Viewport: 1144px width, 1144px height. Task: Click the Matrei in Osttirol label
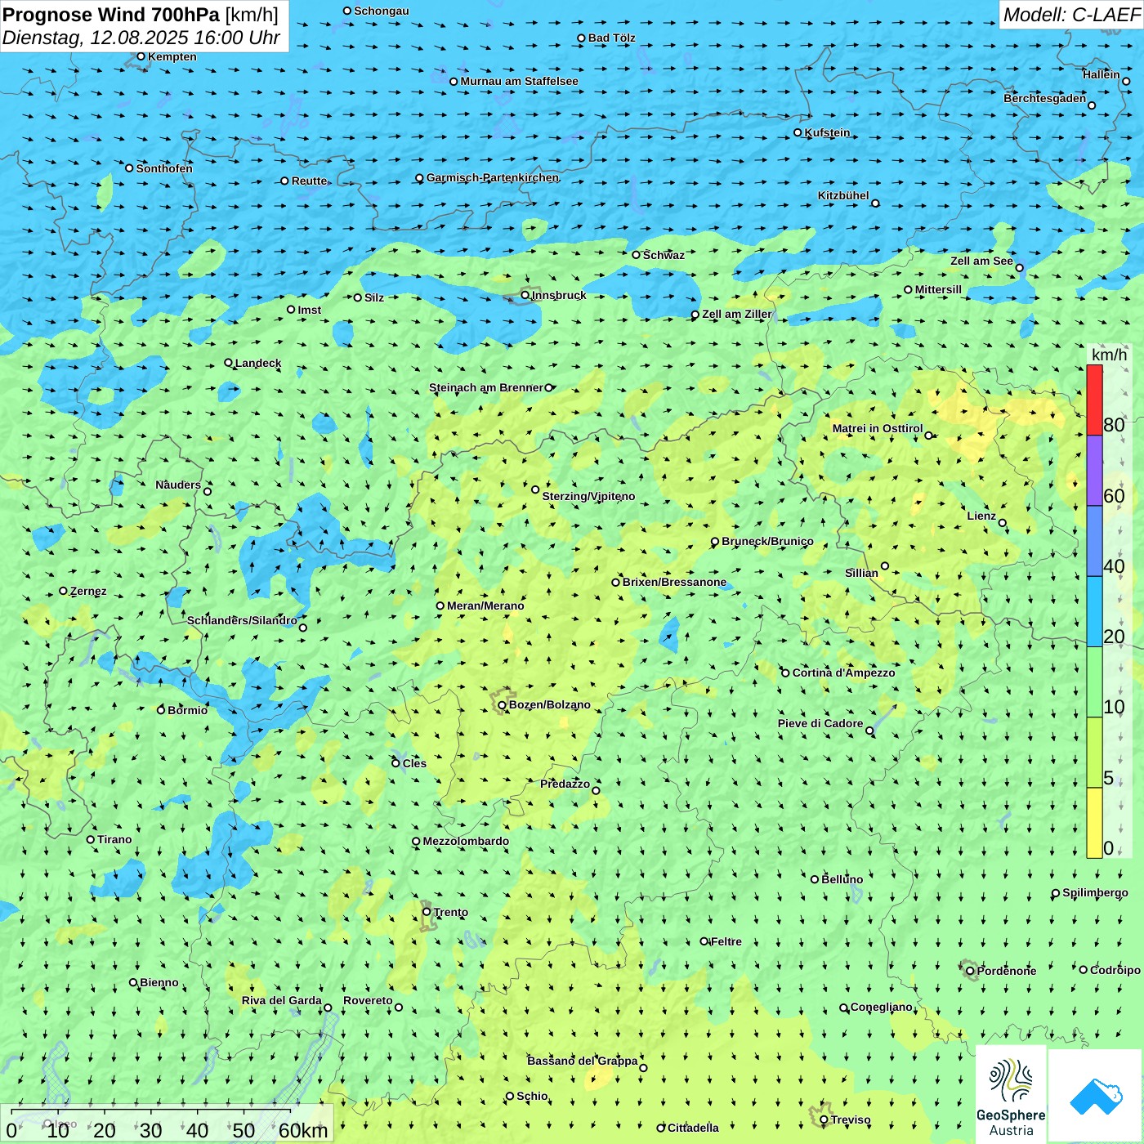(878, 428)
